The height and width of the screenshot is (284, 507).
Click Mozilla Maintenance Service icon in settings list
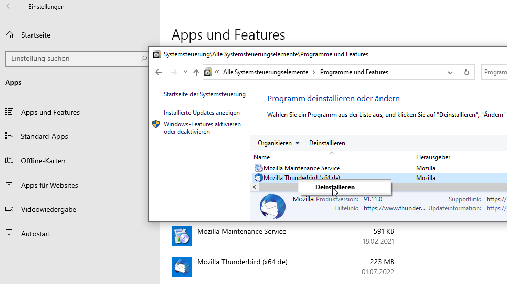pyautogui.click(x=182, y=236)
